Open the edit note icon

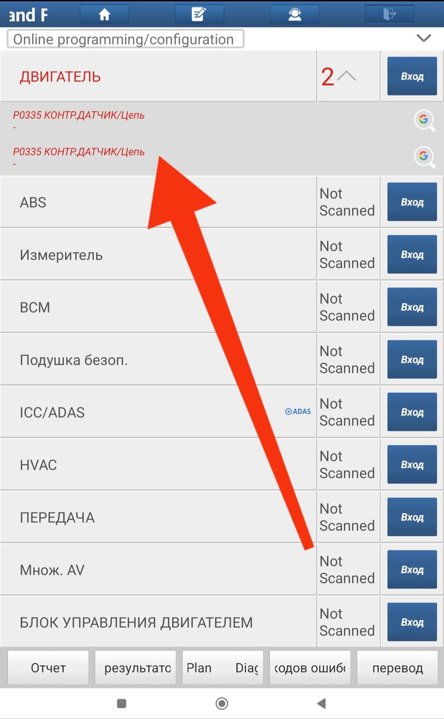[199, 14]
